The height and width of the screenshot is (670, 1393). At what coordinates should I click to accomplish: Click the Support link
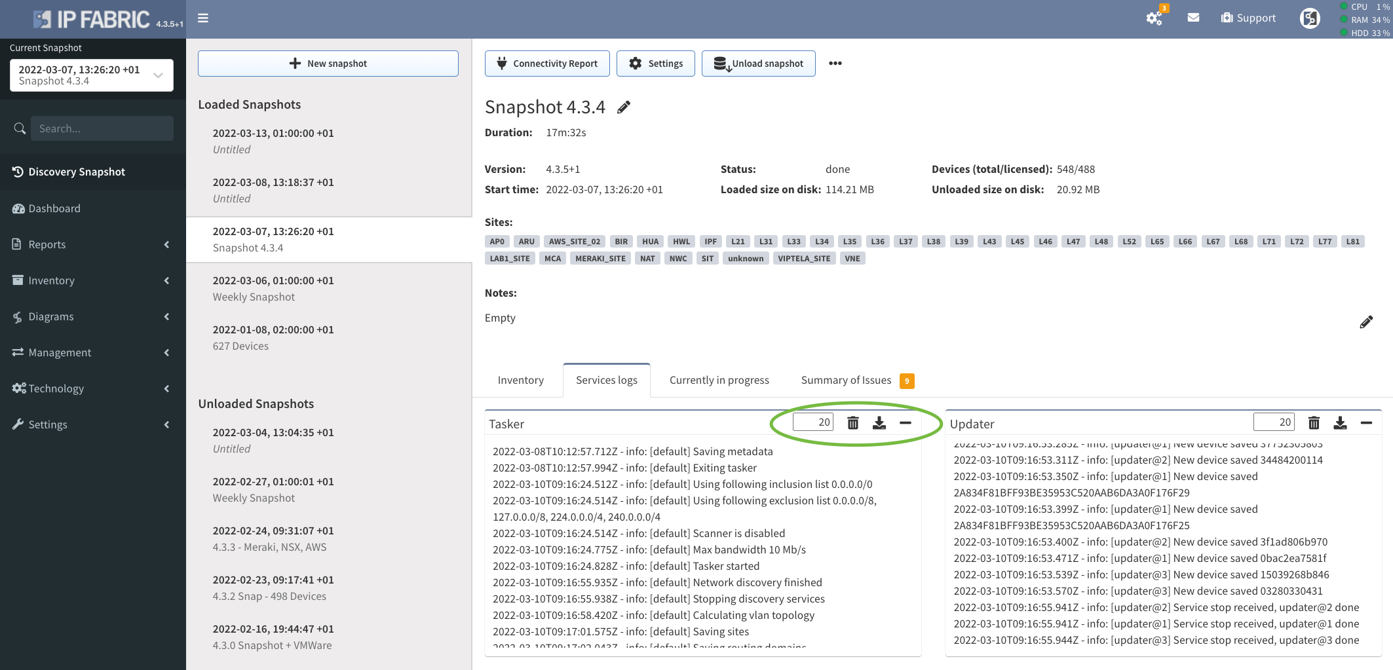tap(1249, 18)
